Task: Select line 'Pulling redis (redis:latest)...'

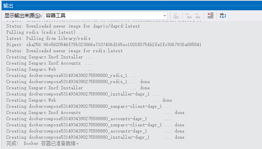Action: point(44,32)
